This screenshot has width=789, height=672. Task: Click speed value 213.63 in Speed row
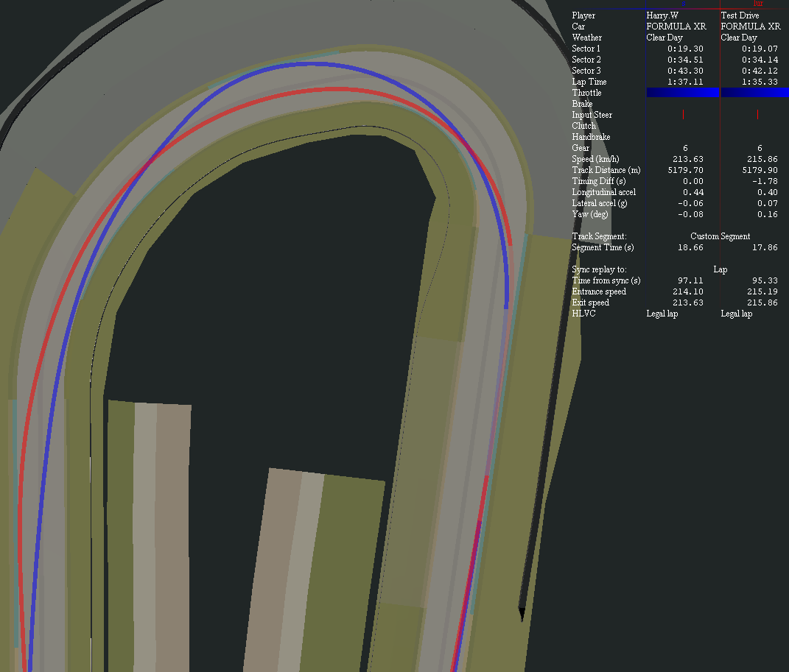point(688,159)
